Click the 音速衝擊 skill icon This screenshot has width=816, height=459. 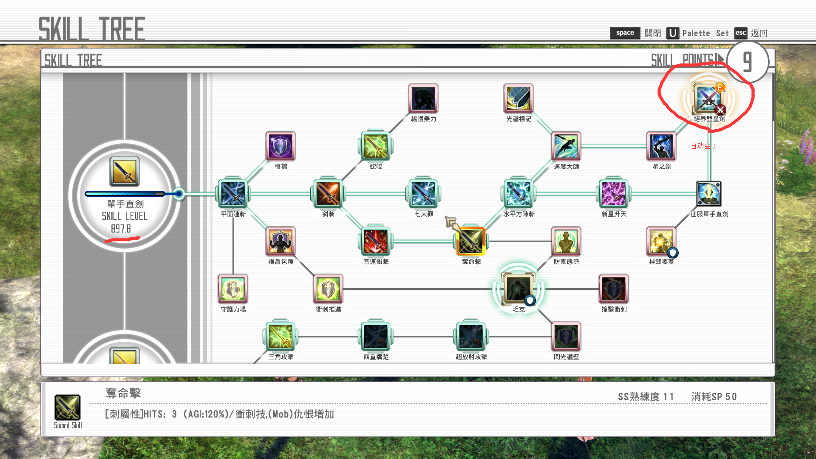[376, 241]
